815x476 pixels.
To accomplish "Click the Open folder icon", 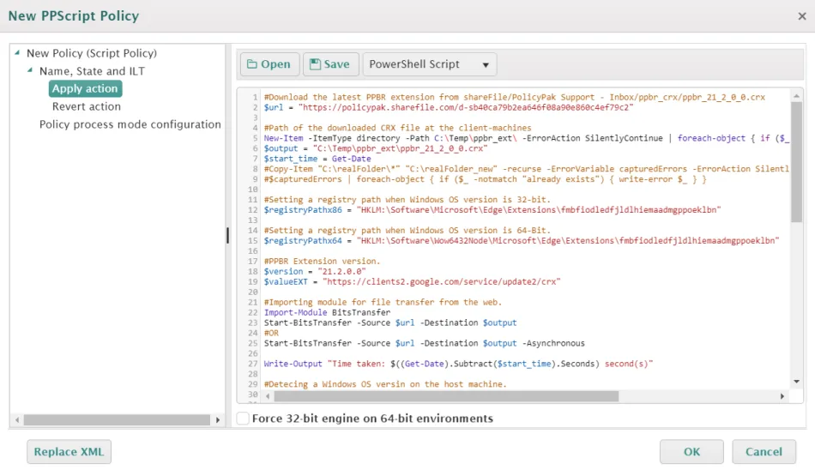I will 253,64.
